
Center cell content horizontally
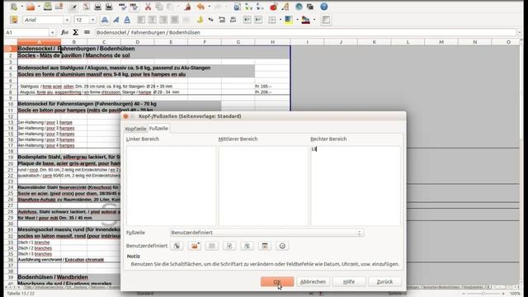[152, 20]
